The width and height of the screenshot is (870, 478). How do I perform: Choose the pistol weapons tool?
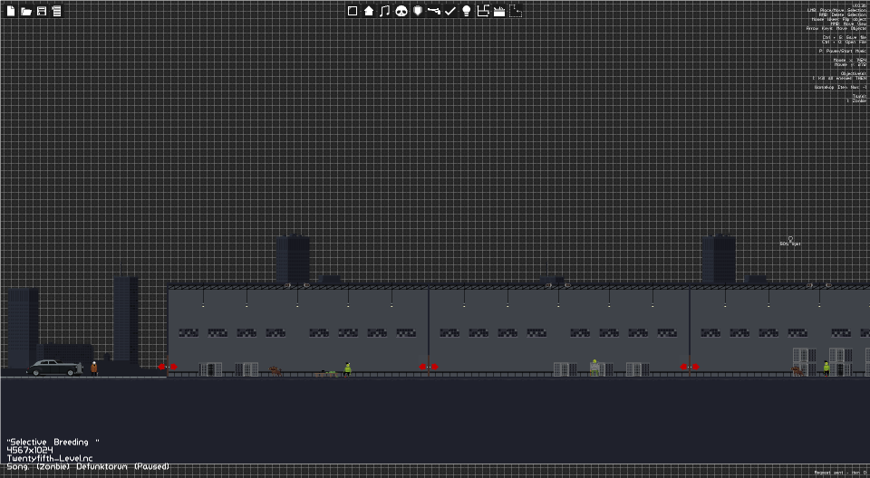coord(434,11)
